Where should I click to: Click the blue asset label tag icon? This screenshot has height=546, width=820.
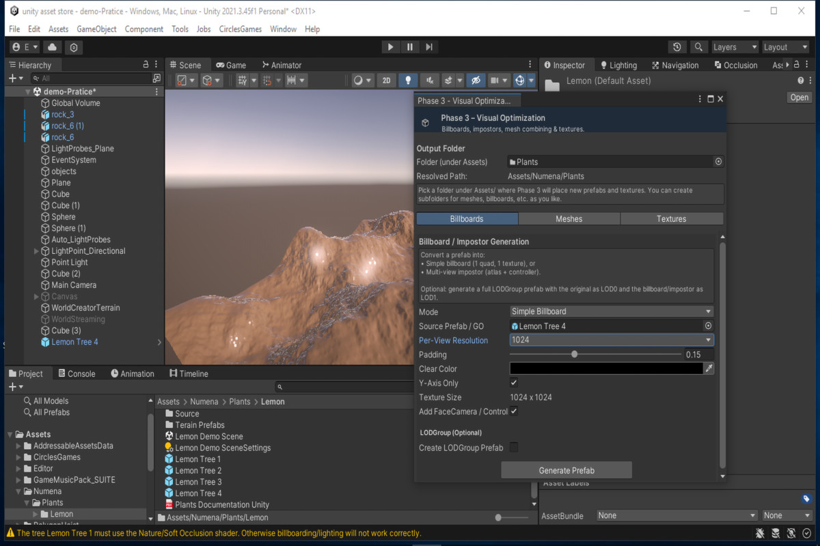click(806, 499)
